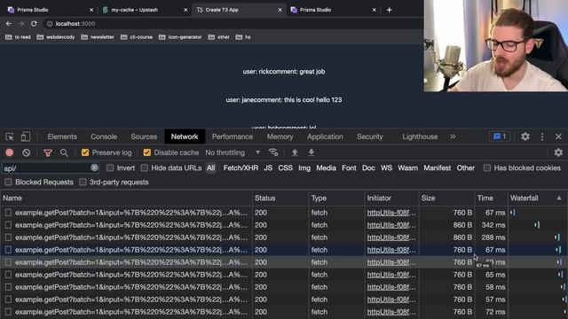The image size is (568, 319).
Task: Sort by the Status column header
Action: pyautogui.click(x=280, y=198)
